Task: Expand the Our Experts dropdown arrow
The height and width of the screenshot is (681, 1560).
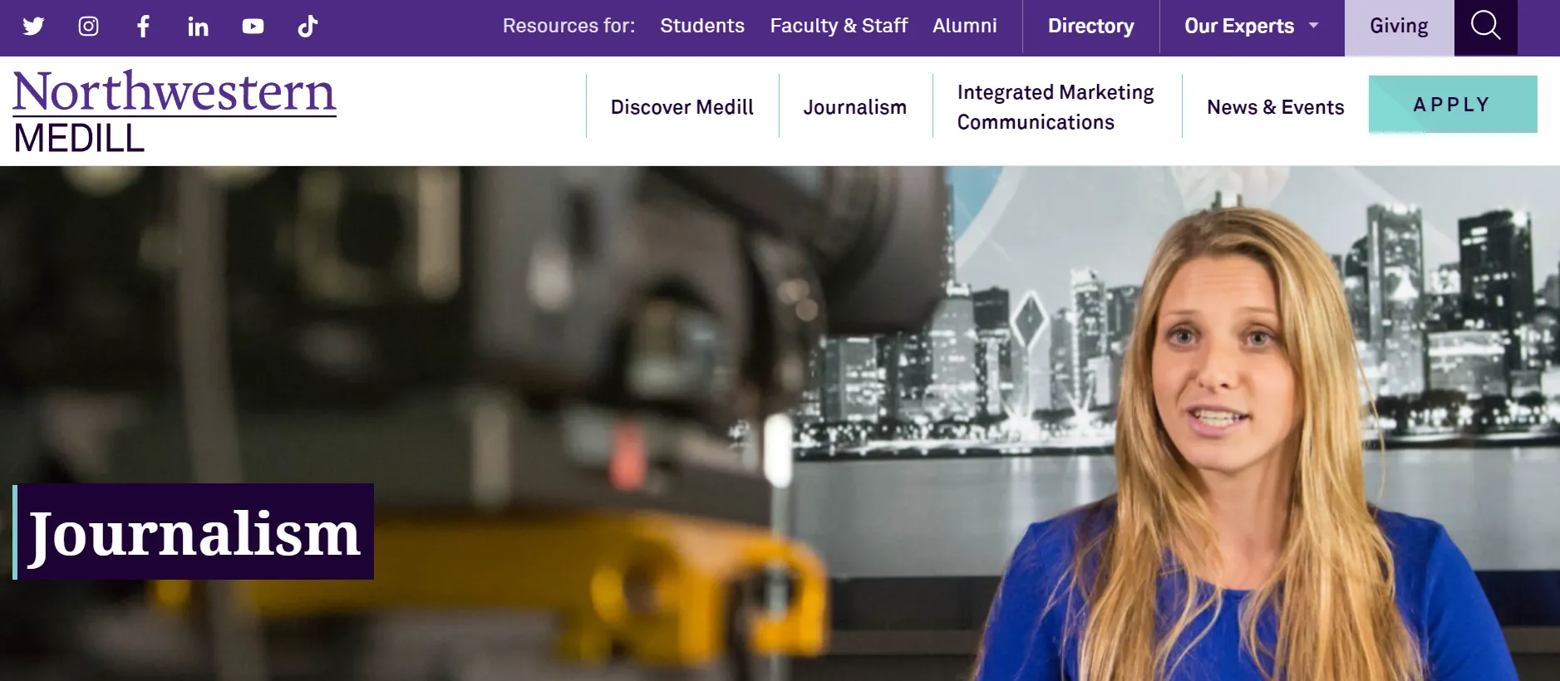Action: [x=1314, y=26]
